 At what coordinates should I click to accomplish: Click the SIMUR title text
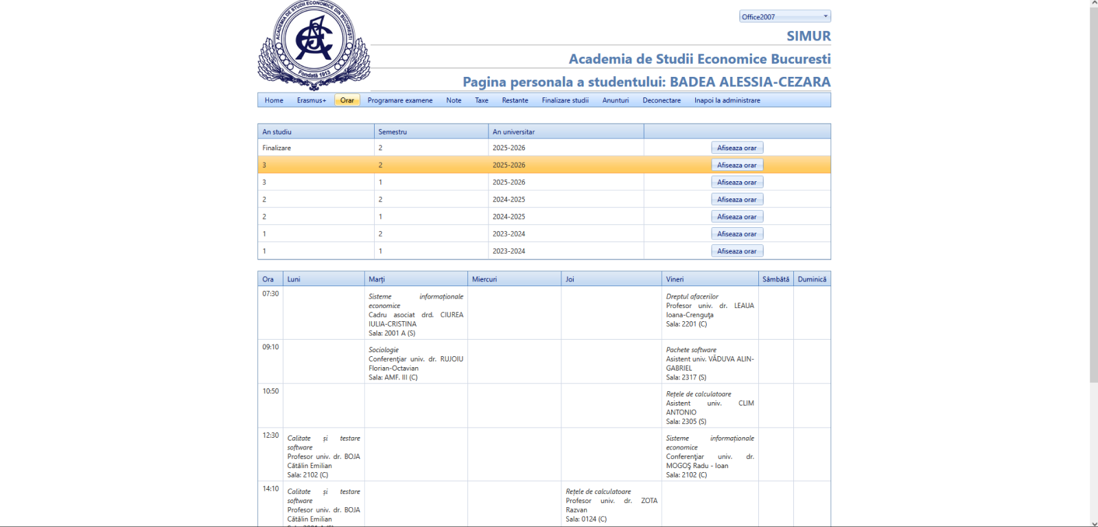pos(808,36)
